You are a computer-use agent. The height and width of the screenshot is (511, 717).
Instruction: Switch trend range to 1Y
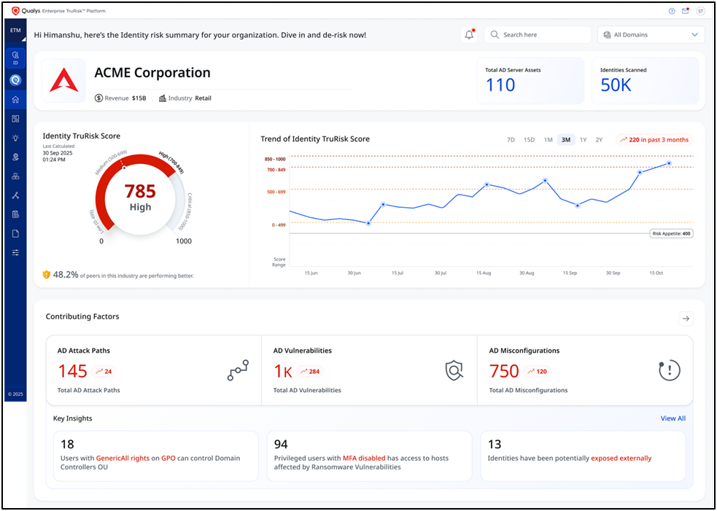pyautogui.click(x=583, y=140)
